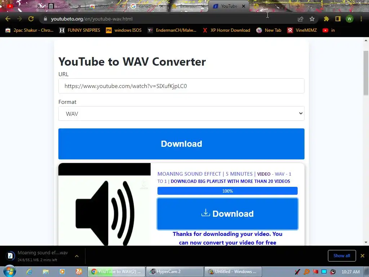
Task: Share this page using the share icon
Action: (x=300, y=19)
